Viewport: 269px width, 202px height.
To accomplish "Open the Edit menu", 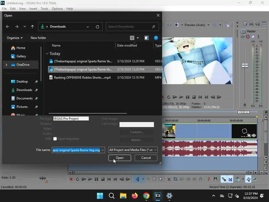I will pos(13,9).
